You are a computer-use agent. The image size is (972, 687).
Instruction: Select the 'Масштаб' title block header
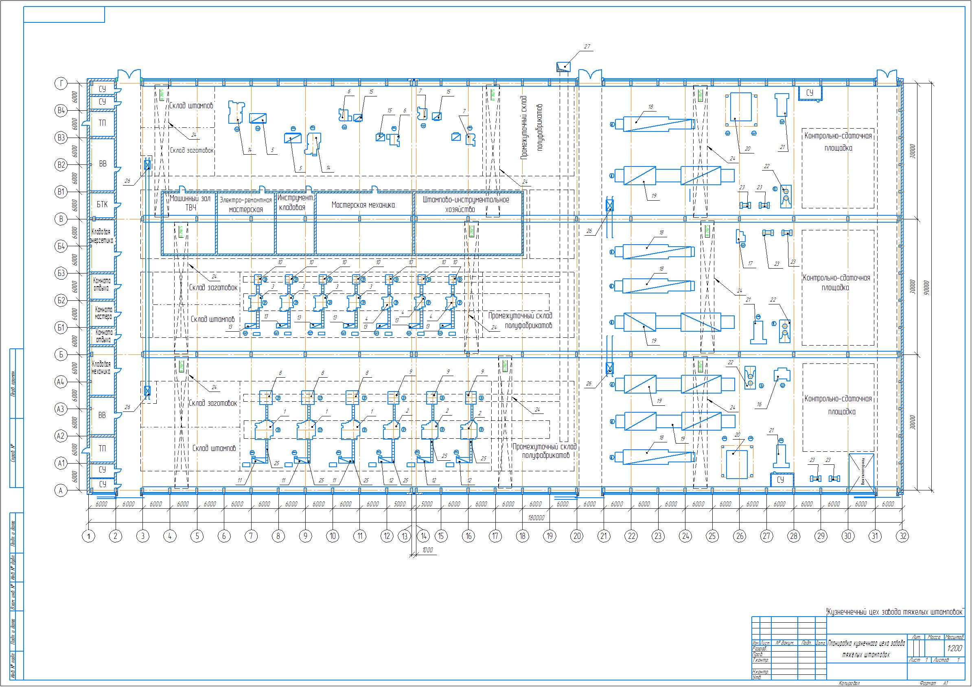tap(954, 637)
